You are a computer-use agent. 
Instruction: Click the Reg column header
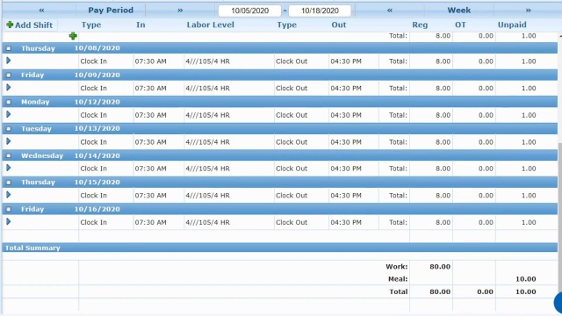420,25
